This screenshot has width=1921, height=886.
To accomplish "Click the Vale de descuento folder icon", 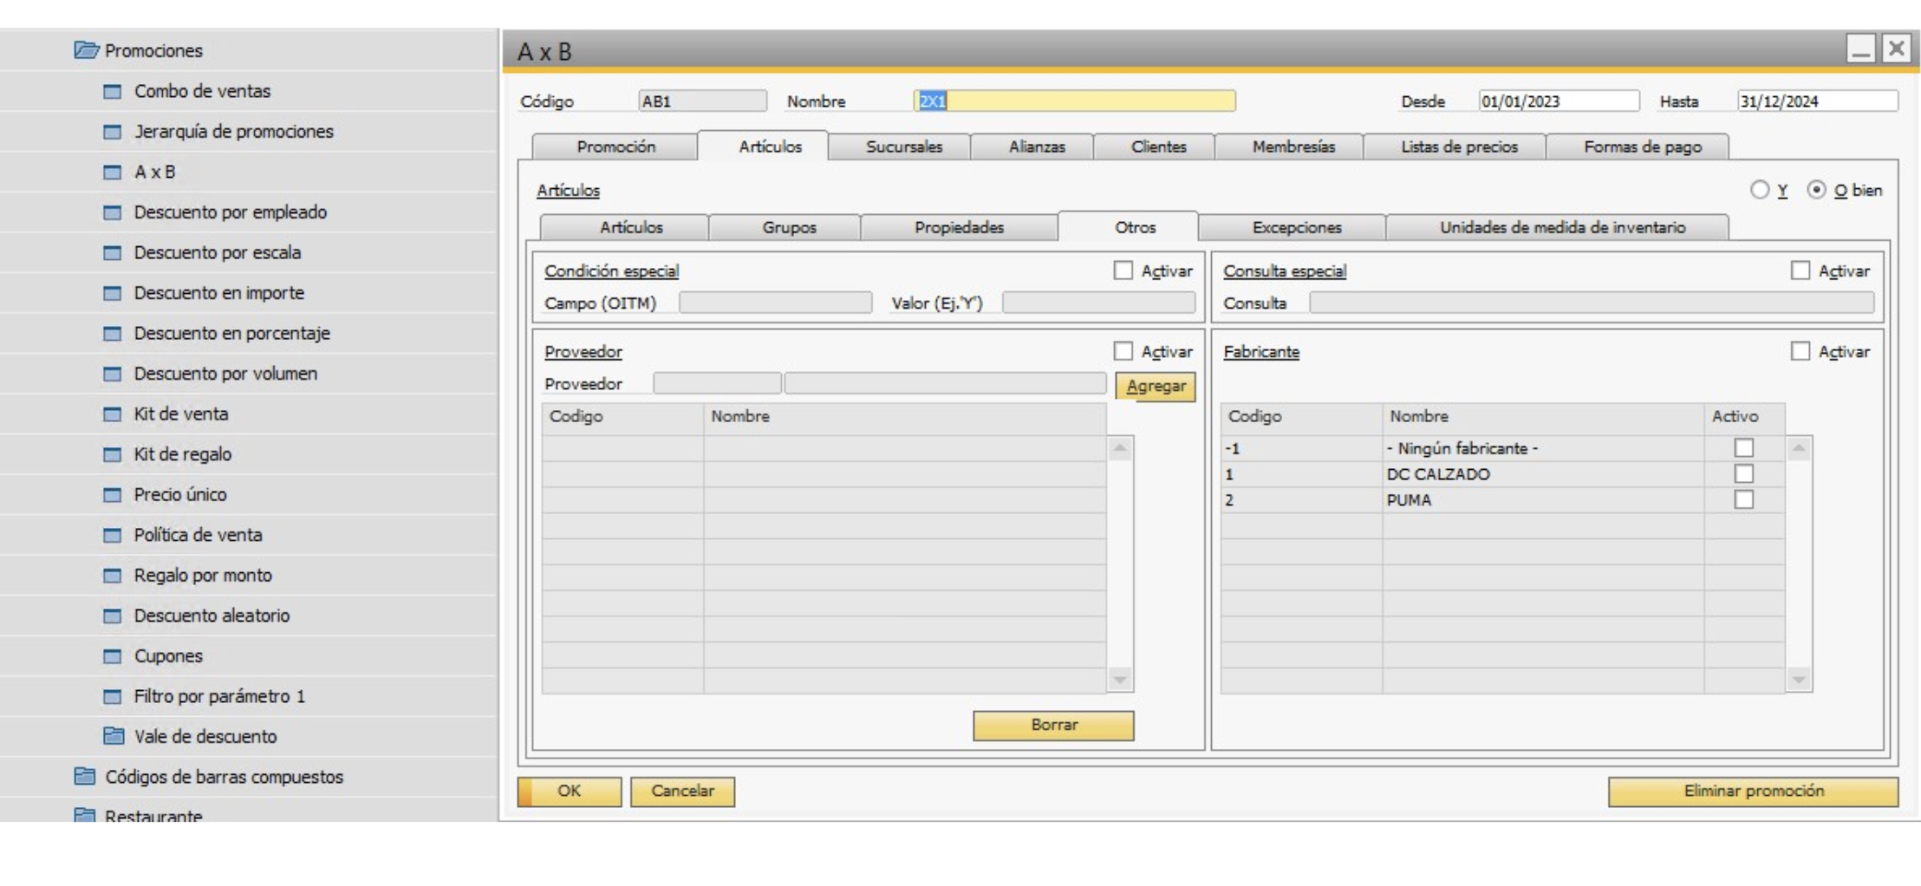I will pos(114,736).
